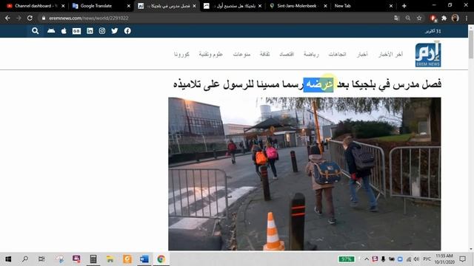The height and width of the screenshot is (266, 474).
Task: Open Calculator from the taskbar
Action: point(93,259)
